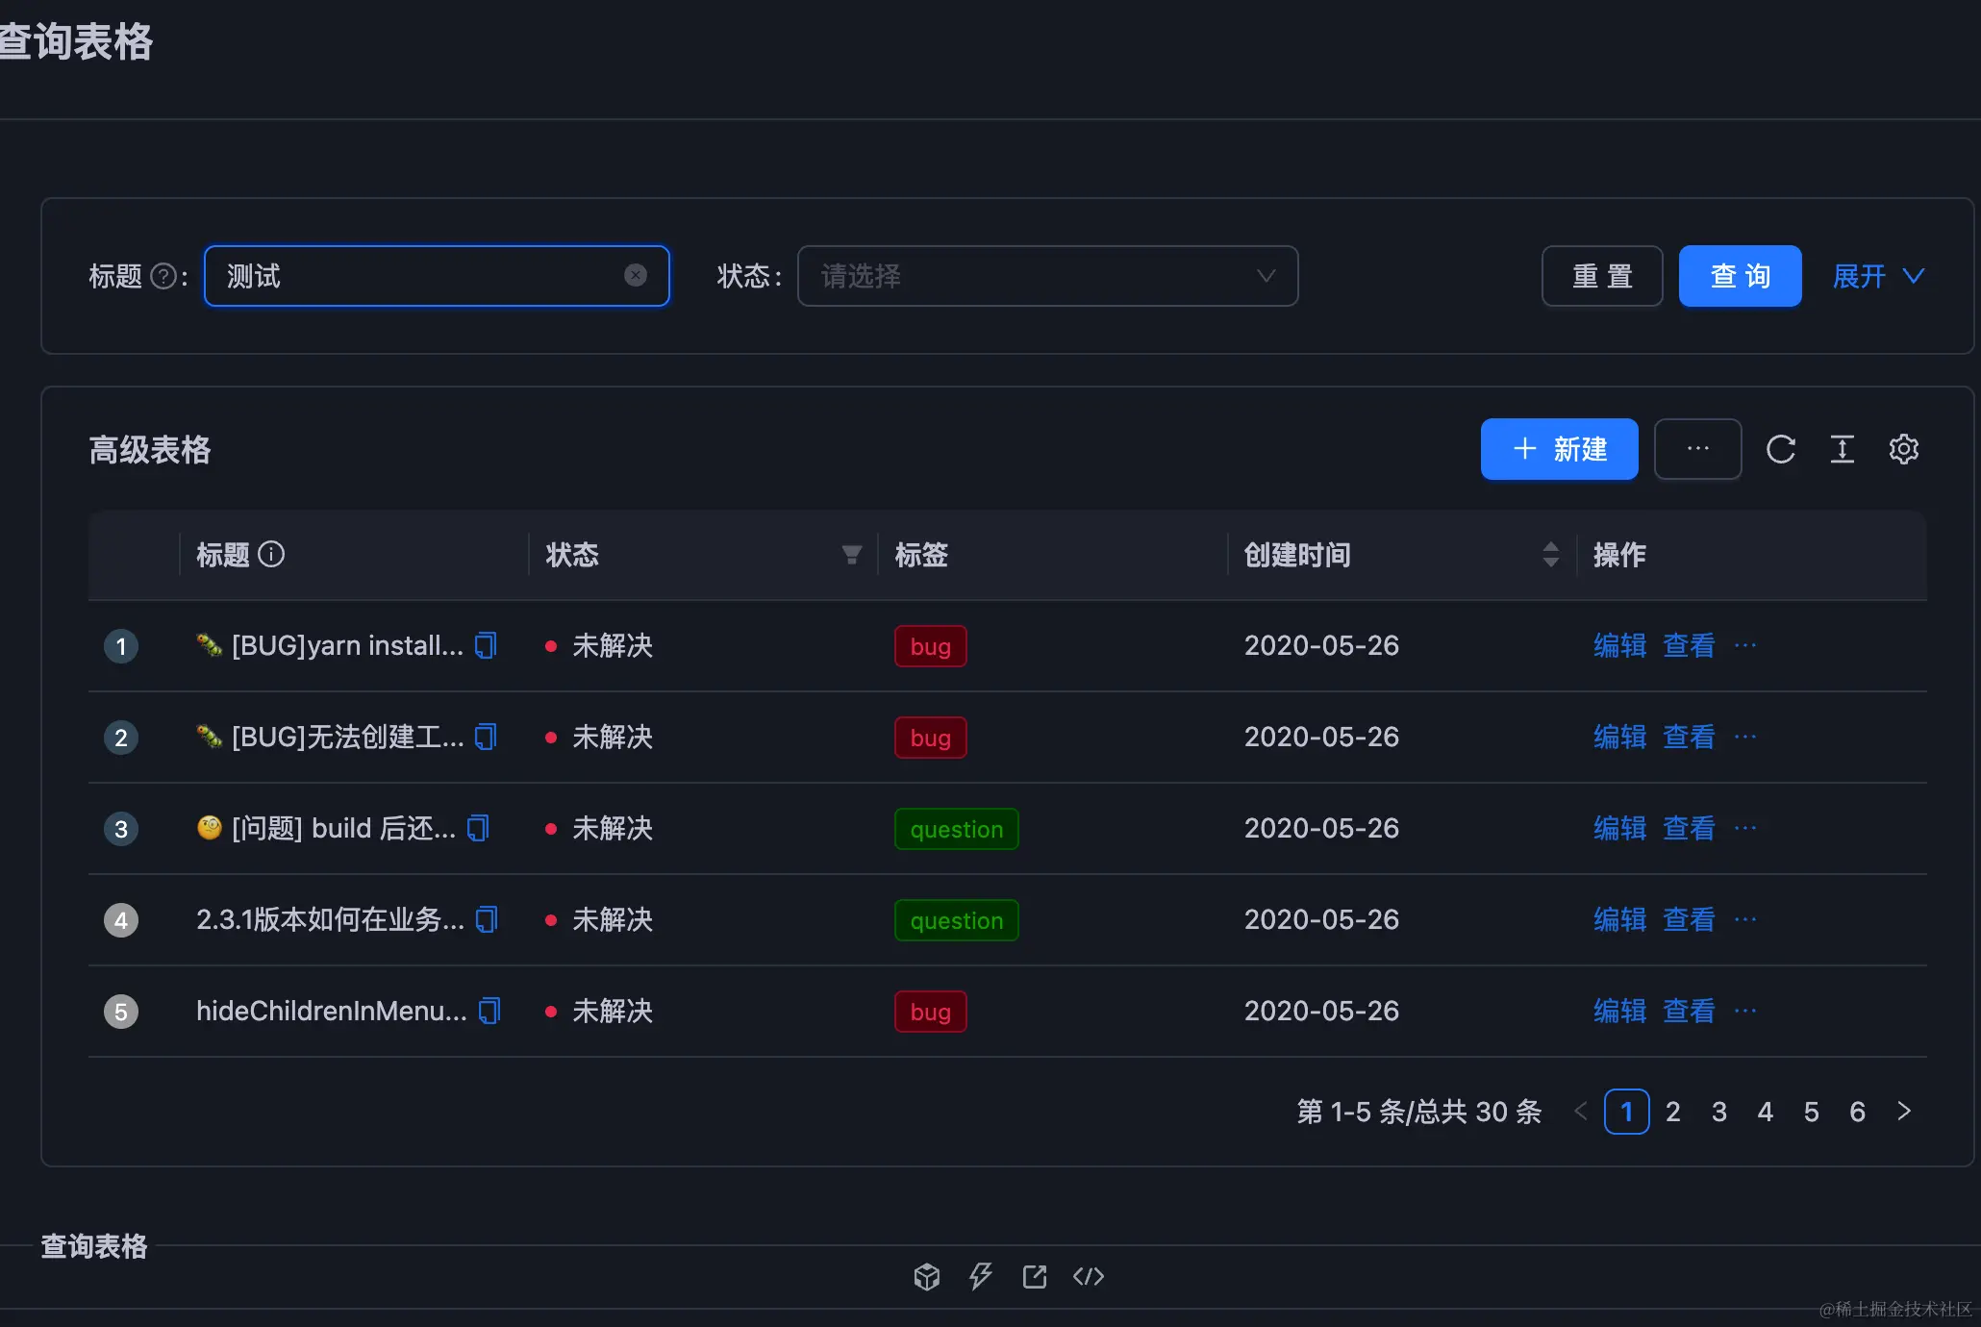Click the show-code icon at bottom
The height and width of the screenshot is (1327, 1981).
[1089, 1276]
